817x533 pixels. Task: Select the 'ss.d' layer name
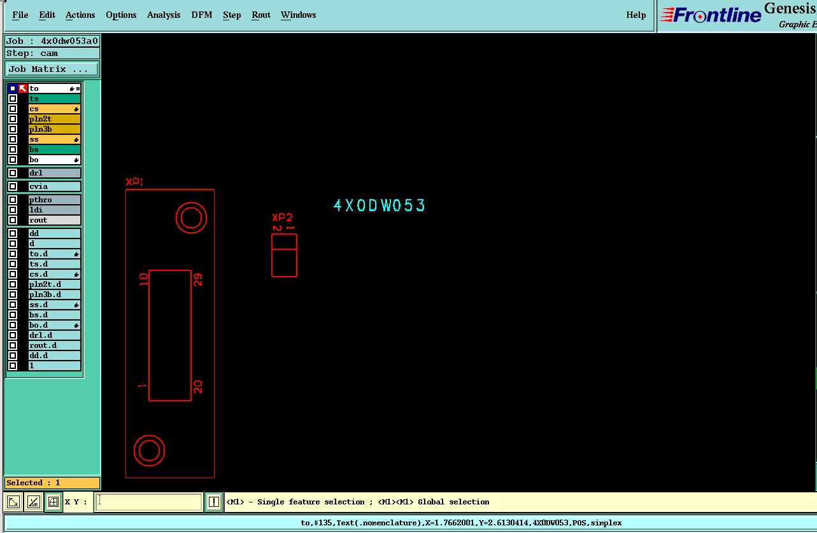[55, 305]
